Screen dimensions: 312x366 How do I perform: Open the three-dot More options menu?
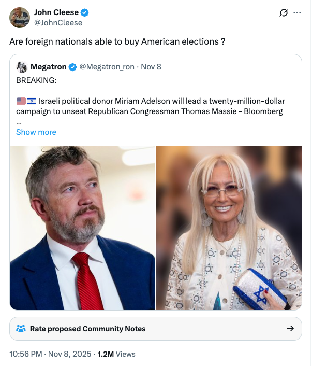click(x=297, y=13)
